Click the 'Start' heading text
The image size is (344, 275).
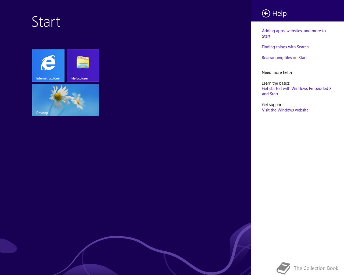coord(46,22)
